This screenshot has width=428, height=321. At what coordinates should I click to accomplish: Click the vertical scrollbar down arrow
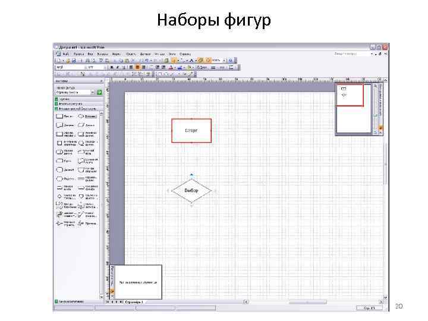(x=385, y=298)
